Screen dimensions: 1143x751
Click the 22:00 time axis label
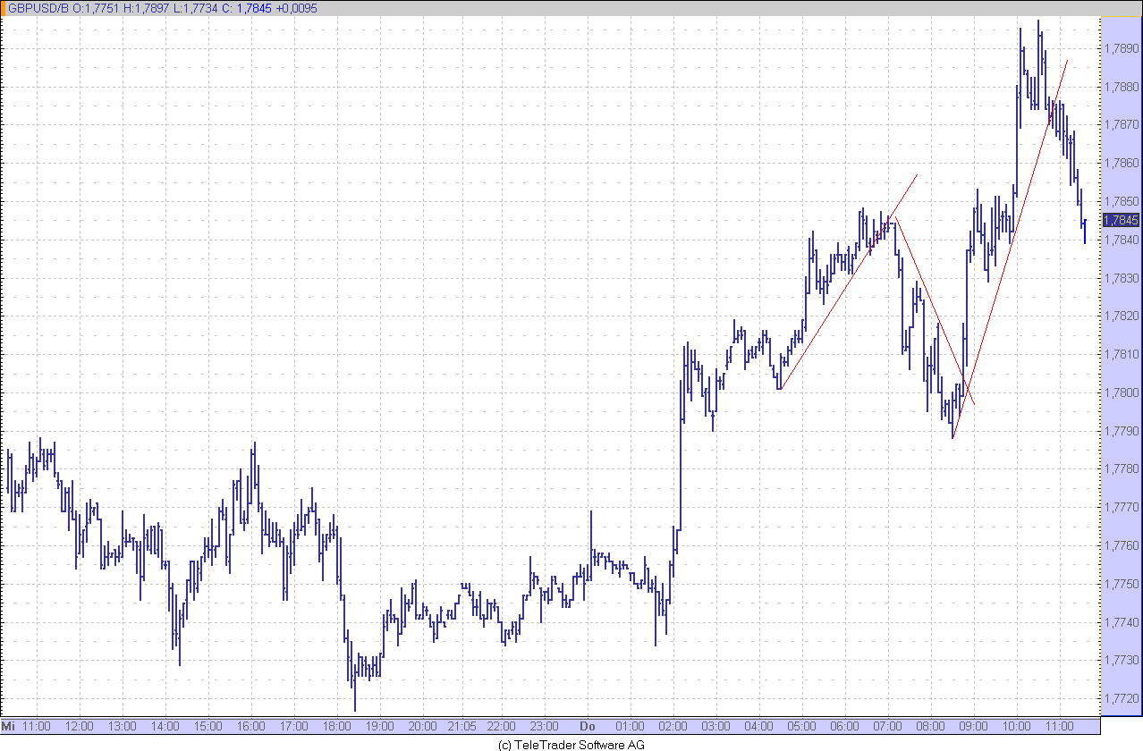[503, 725]
